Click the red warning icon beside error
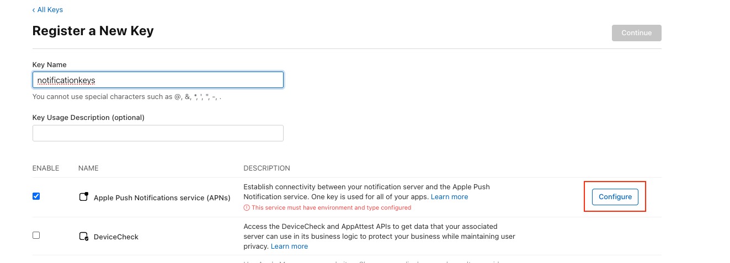Viewport: 730px width, 263px height. (247, 208)
